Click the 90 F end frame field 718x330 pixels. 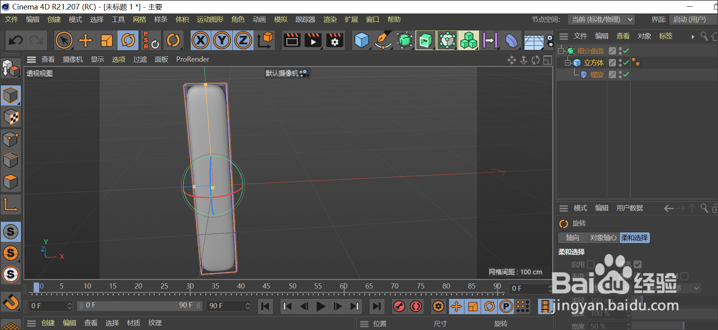229,306
